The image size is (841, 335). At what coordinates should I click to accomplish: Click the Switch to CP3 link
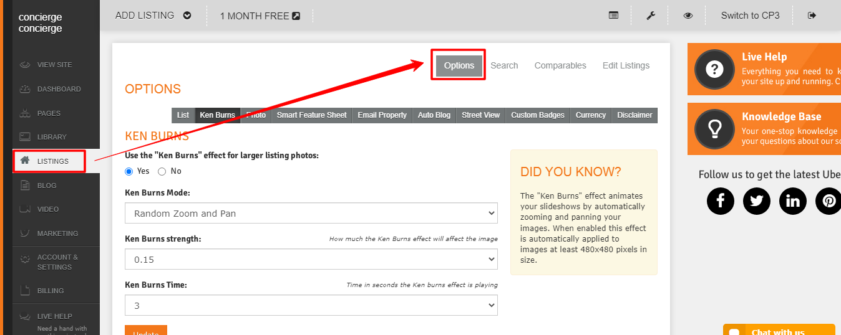pos(750,16)
